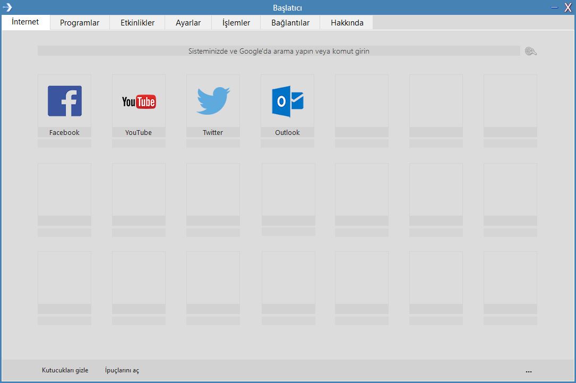Open the Twitter bird icon
Image resolution: width=576 pixels, height=383 pixels.
[213, 101]
